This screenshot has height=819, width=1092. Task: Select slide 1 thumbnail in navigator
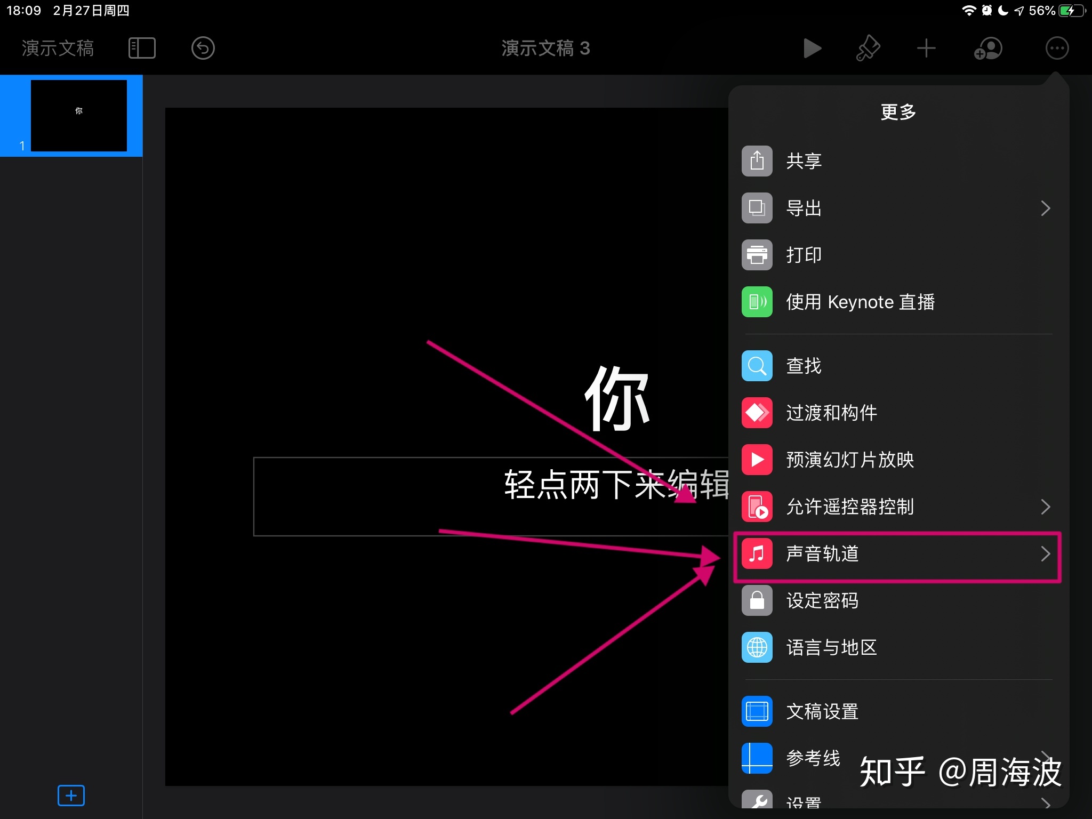click(79, 116)
